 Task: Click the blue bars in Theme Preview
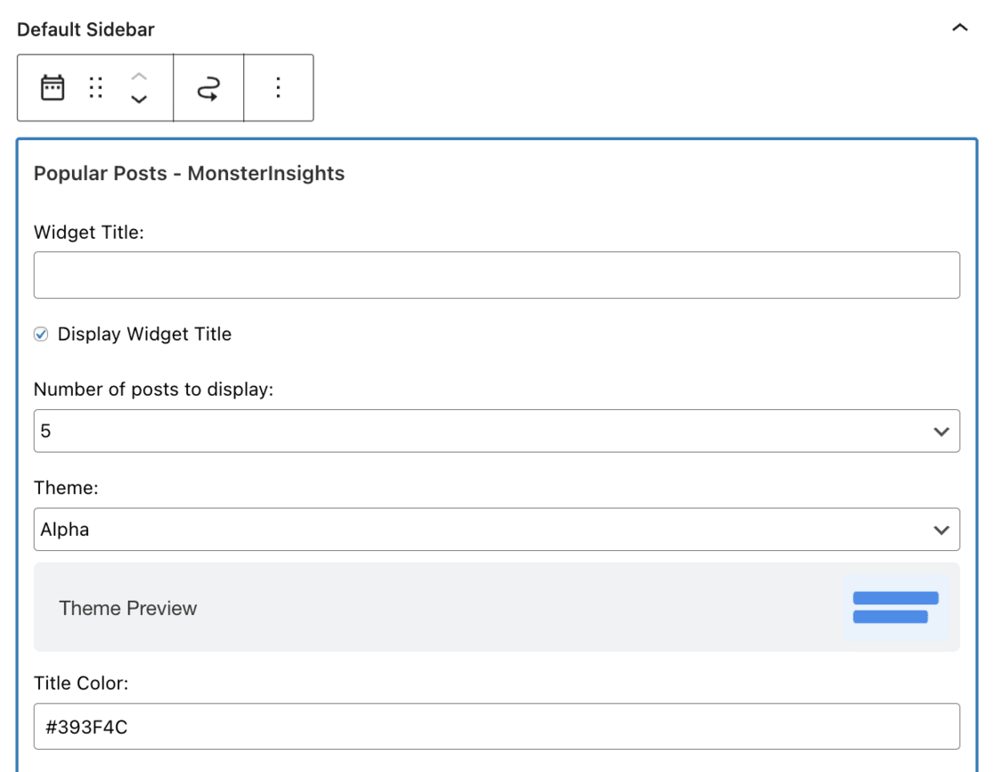point(893,608)
